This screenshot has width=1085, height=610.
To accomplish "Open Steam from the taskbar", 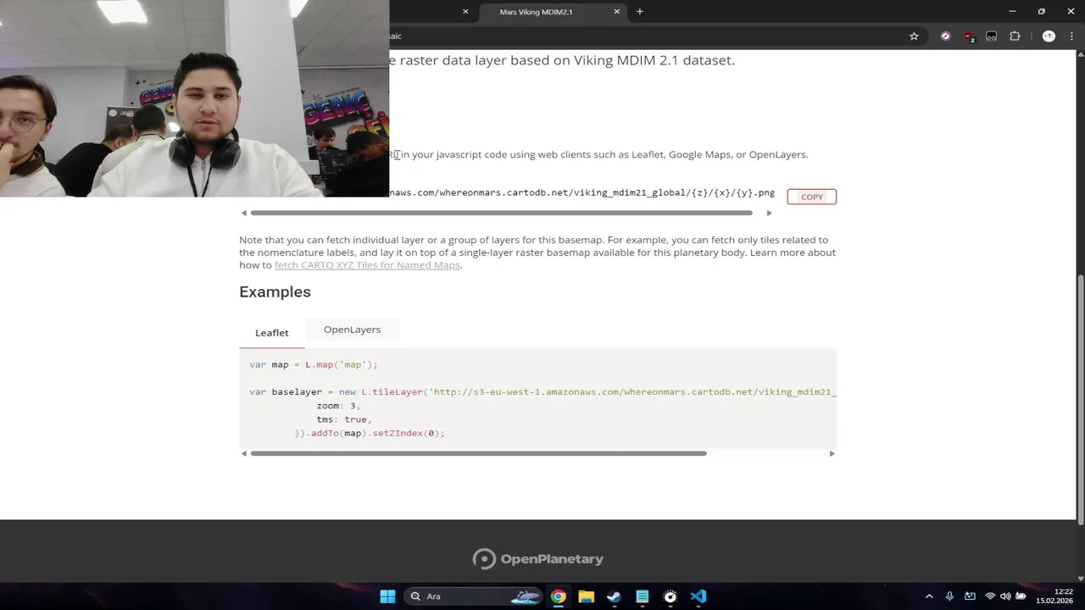I will 615,596.
